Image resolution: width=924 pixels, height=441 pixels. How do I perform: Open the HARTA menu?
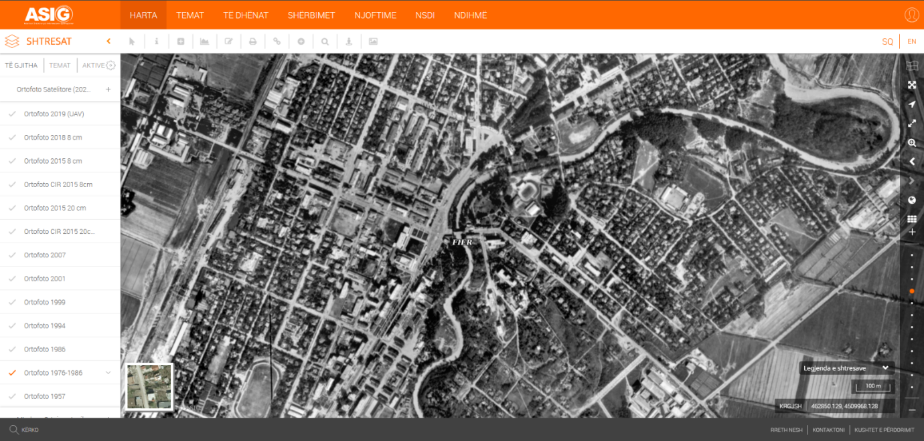pos(143,15)
